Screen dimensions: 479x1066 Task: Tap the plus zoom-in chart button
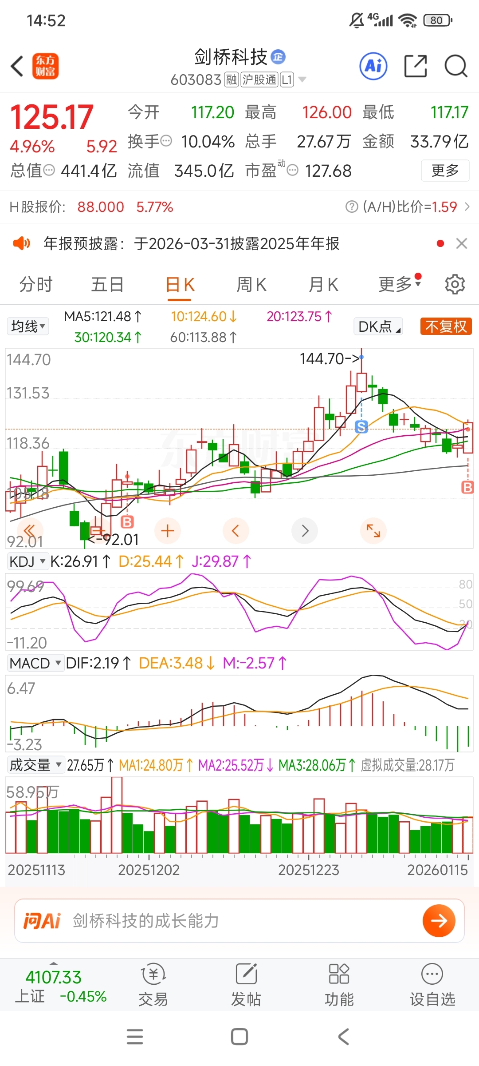click(168, 531)
